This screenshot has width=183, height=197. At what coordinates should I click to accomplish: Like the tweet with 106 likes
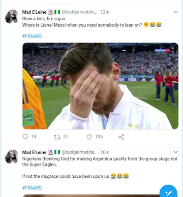(89, 137)
